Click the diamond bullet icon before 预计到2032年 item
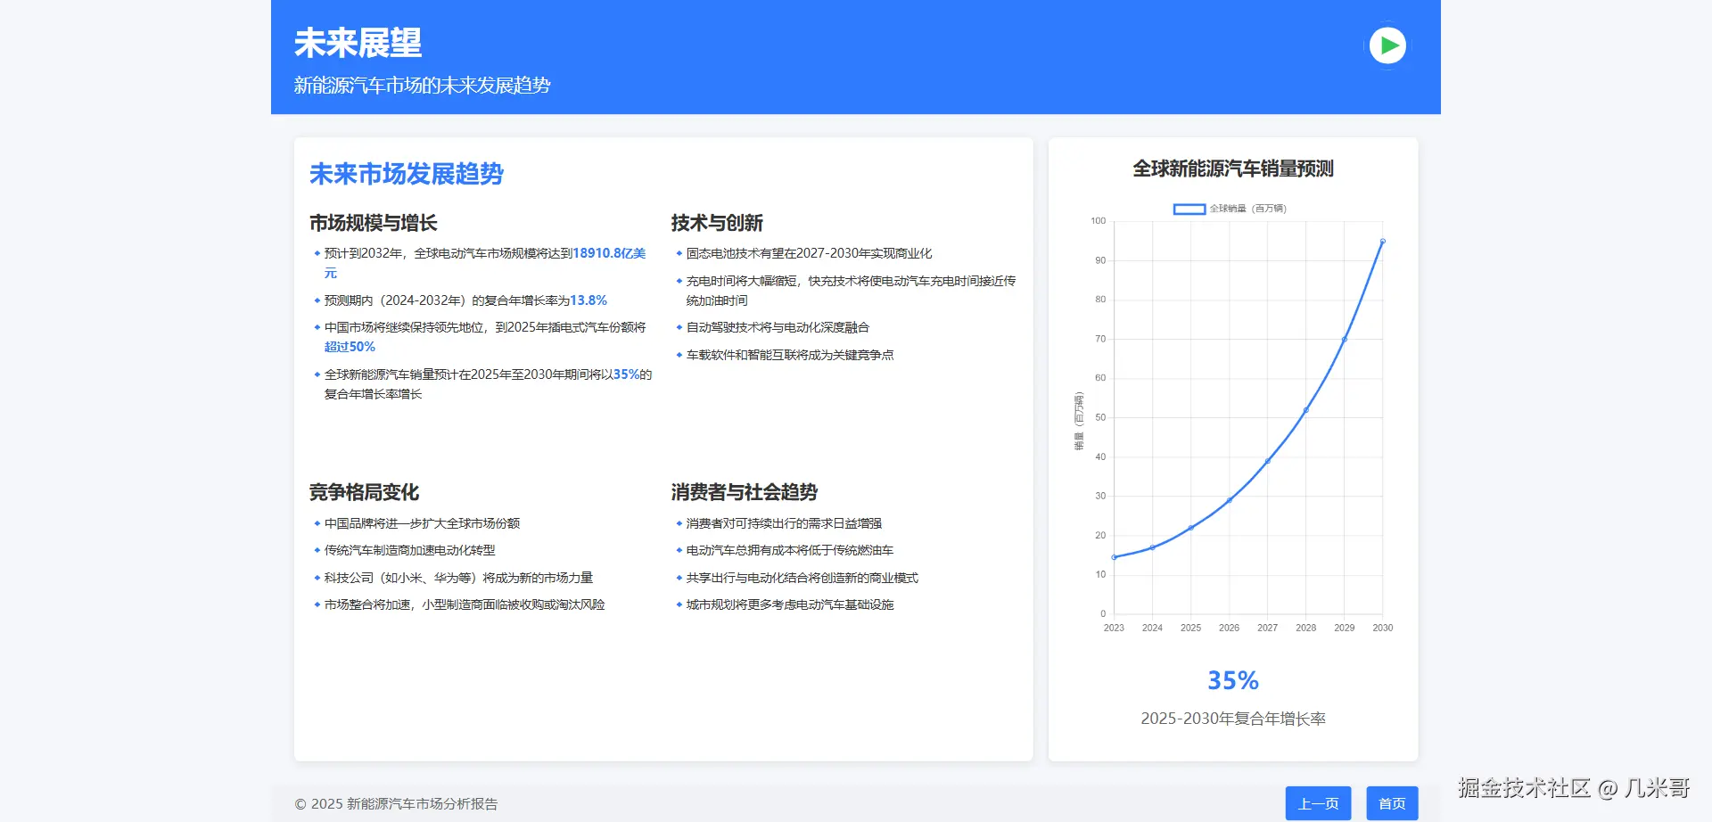Viewport: 1712px width, 822px height. [317, 253]
